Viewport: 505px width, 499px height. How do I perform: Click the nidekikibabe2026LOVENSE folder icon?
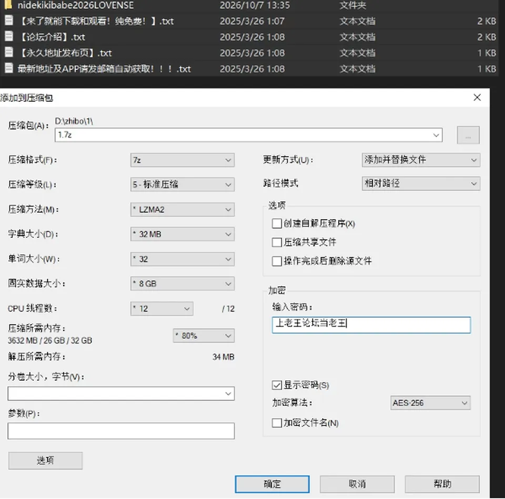[9, 5]
